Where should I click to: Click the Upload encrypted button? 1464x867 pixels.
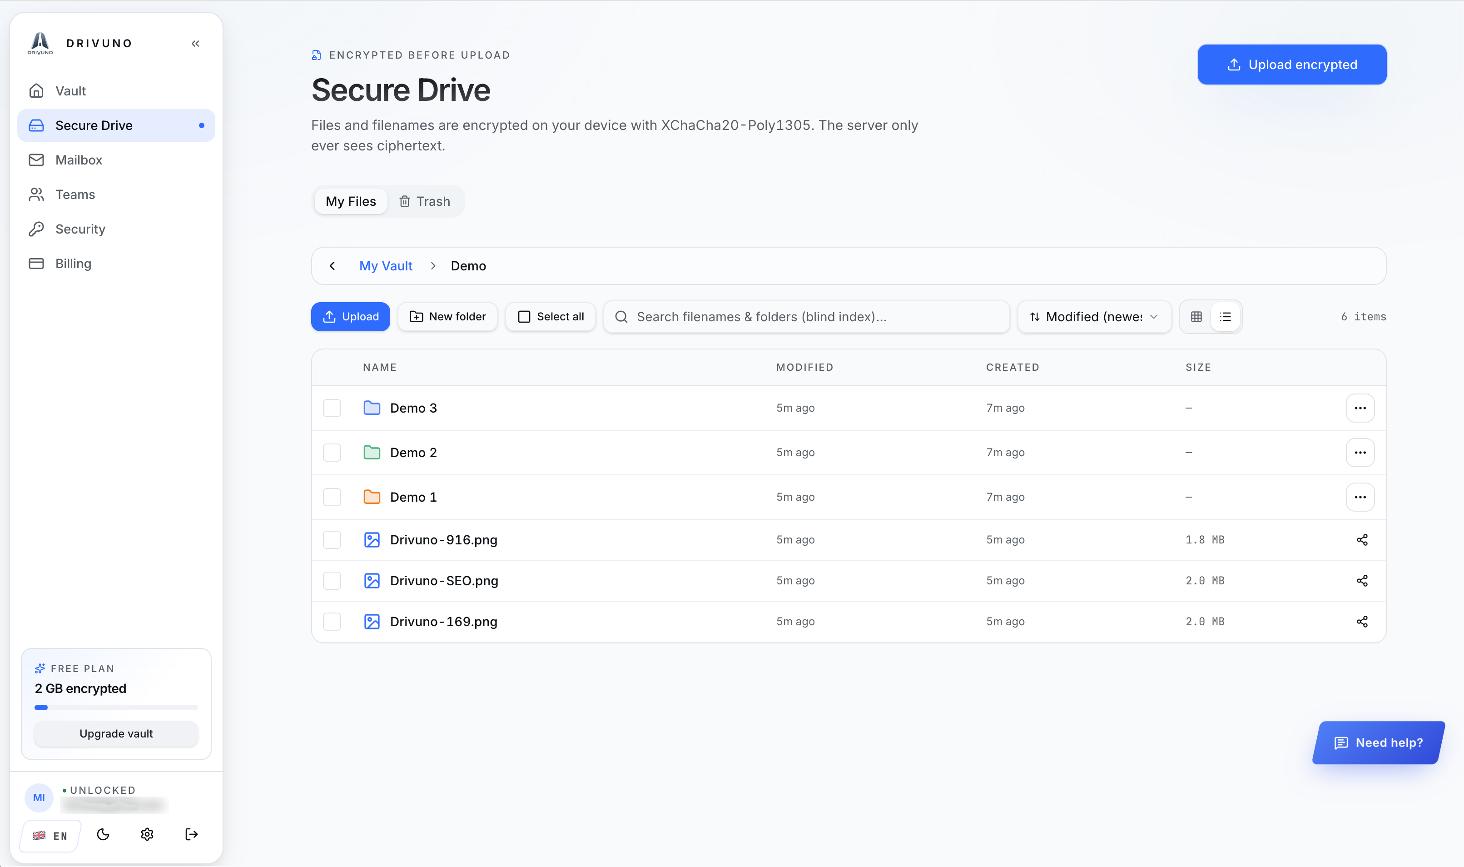coord(1292,65)
